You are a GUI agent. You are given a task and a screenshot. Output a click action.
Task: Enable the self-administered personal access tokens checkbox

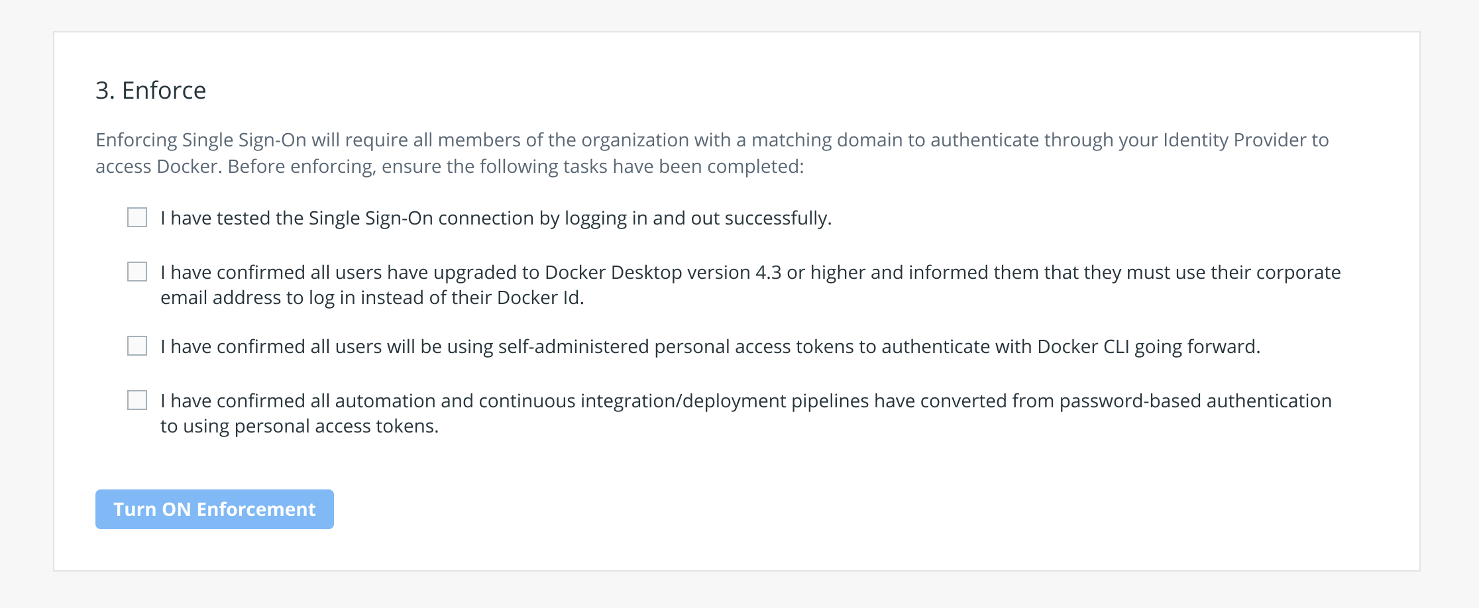click(x=137, y=346)
